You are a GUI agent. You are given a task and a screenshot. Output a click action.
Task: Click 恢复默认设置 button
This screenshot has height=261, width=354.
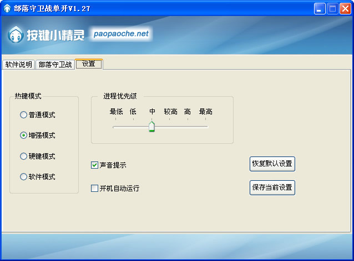pos(272,164)
